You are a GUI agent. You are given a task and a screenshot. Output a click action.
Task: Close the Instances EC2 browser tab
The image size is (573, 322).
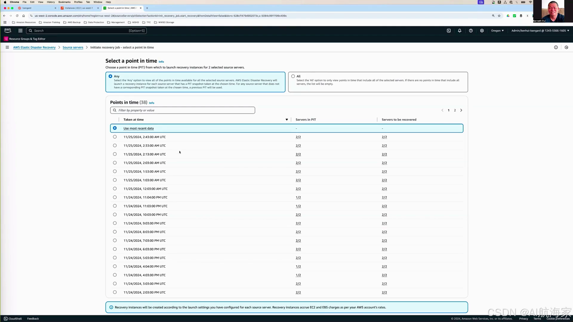click(x=98, y=8)
